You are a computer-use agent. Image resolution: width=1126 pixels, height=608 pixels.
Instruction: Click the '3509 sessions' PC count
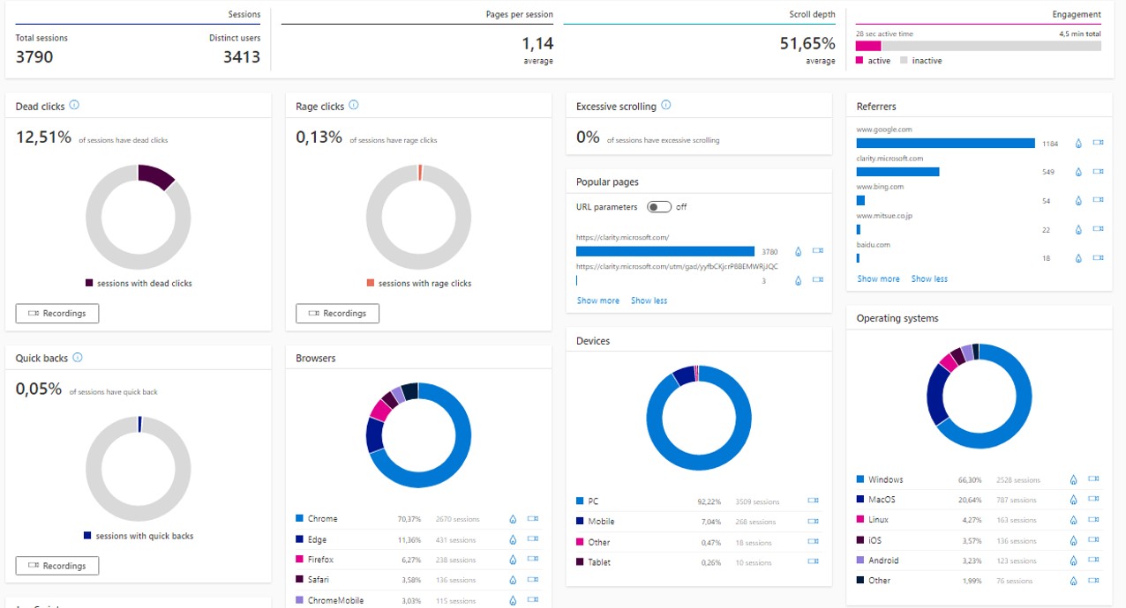pyautogui.click(x=757, y=501)
